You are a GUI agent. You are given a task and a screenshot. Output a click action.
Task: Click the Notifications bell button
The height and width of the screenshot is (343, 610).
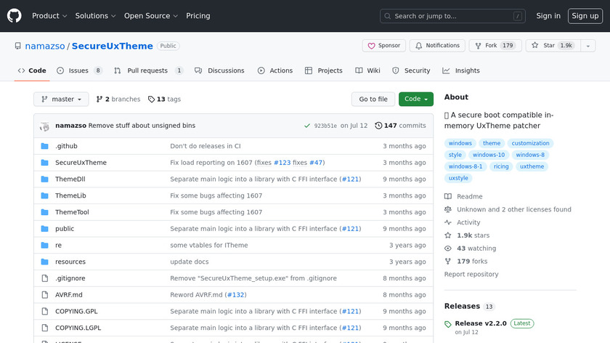coord(436,45)
